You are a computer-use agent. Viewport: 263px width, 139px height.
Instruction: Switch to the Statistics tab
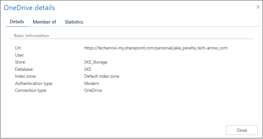[x=74, y=22]
